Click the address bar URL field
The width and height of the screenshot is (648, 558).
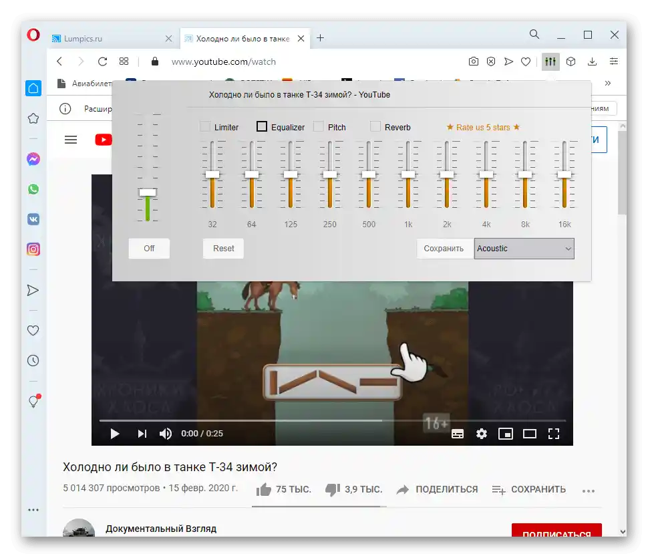click(x=306, y=61)
